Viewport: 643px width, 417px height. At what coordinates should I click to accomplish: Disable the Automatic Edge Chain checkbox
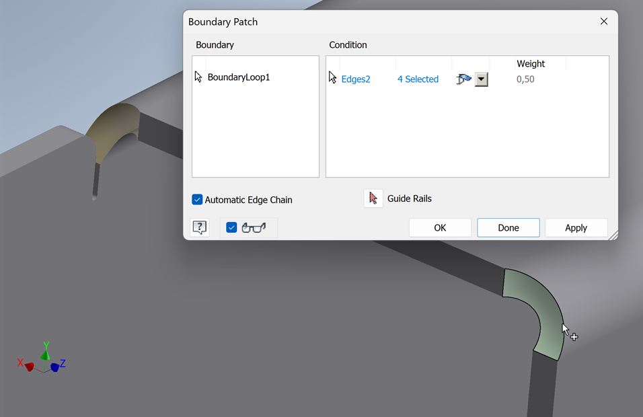[x=197, y=199]
